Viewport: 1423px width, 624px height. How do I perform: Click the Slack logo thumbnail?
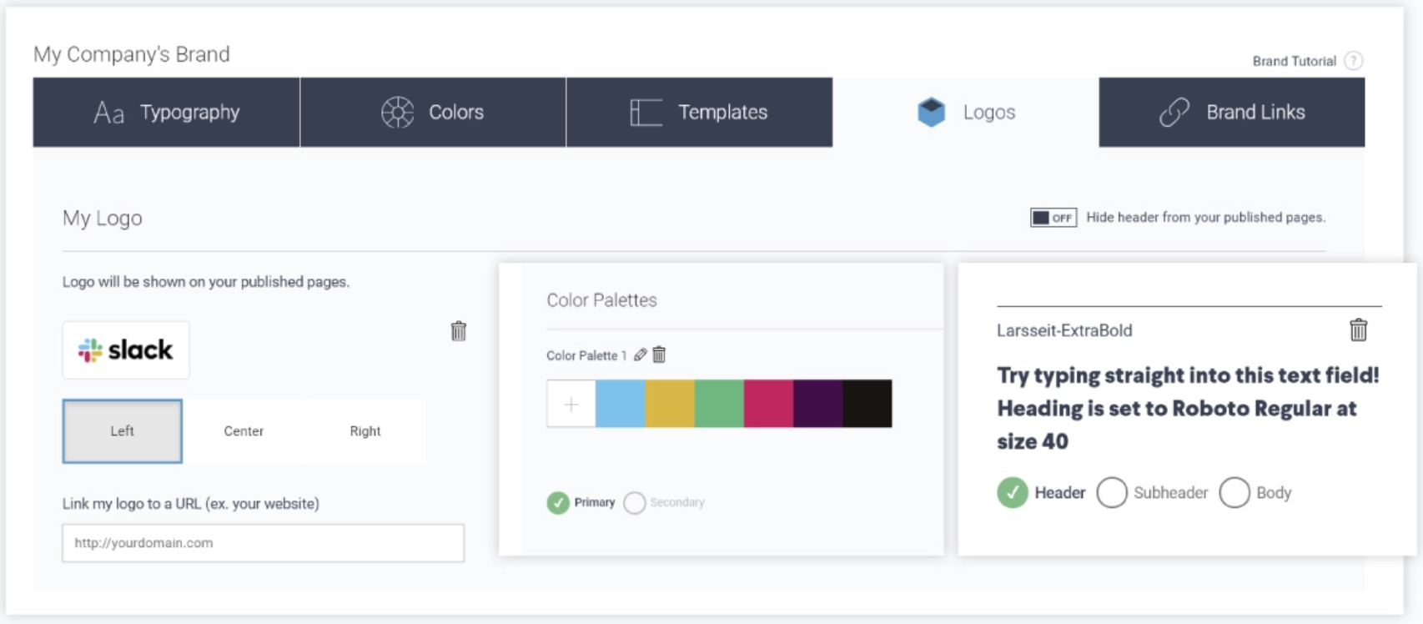click(x=126, y=350)
